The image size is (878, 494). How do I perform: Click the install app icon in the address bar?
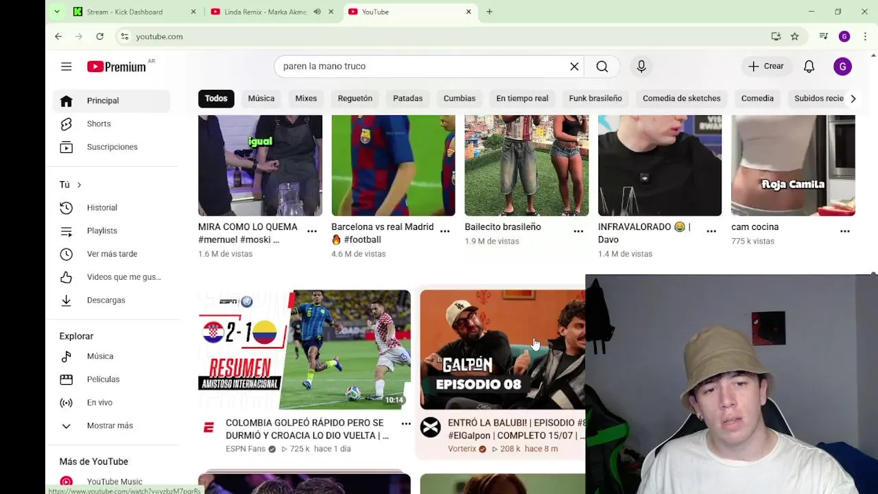pos(776,36)
